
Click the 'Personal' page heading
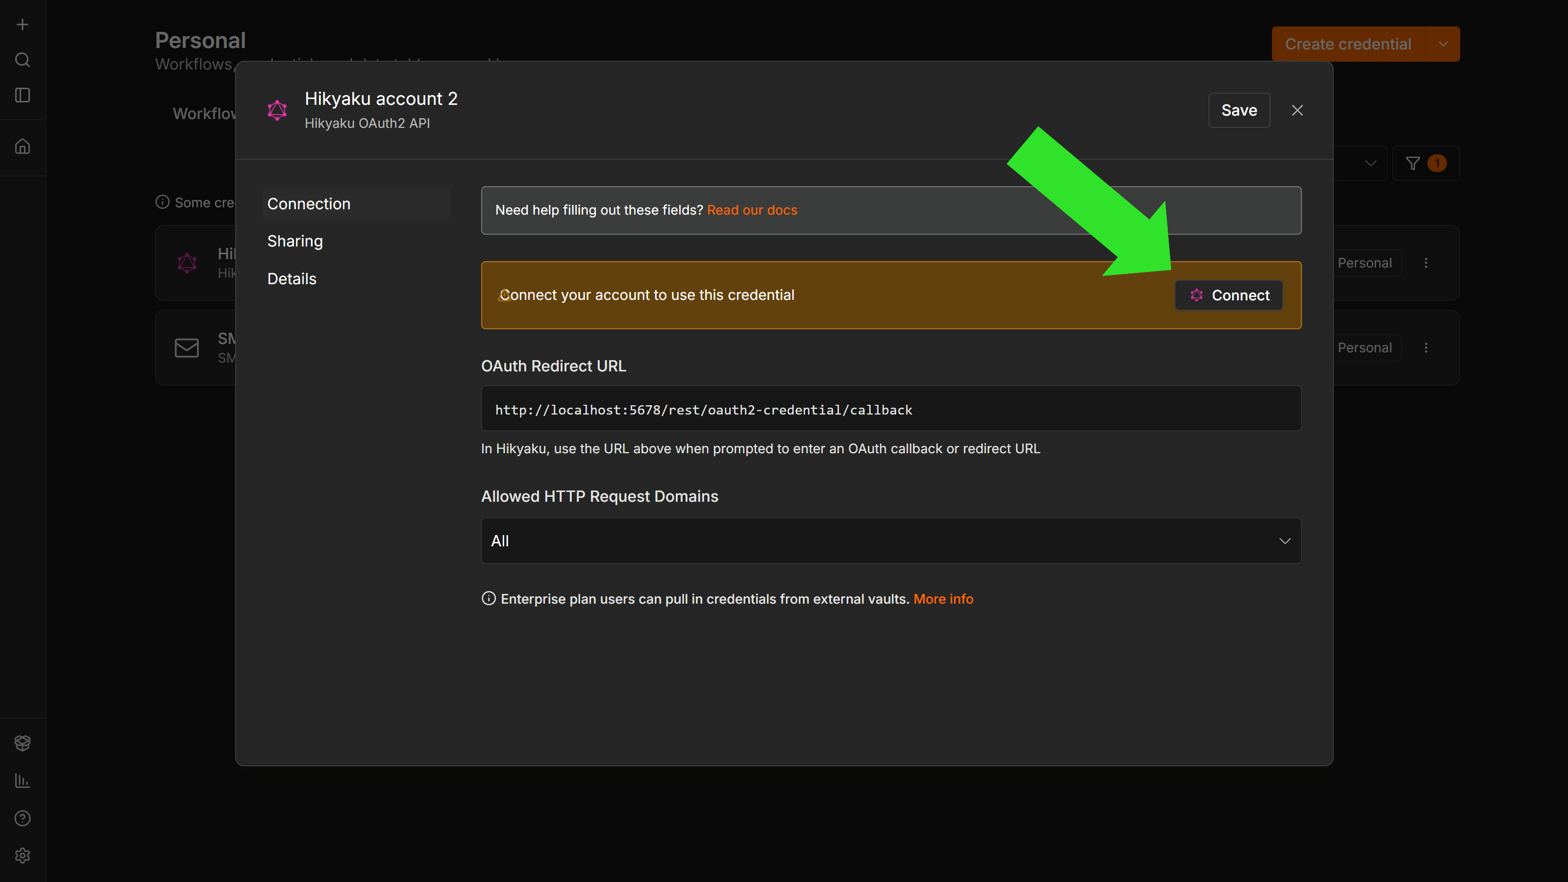200,40
